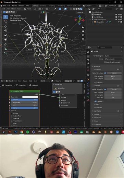Image resolution: width=124 pixels, height=178 pixels.
Task: Open the Object shader type dropdown
Action: click(x=11, y=81)
